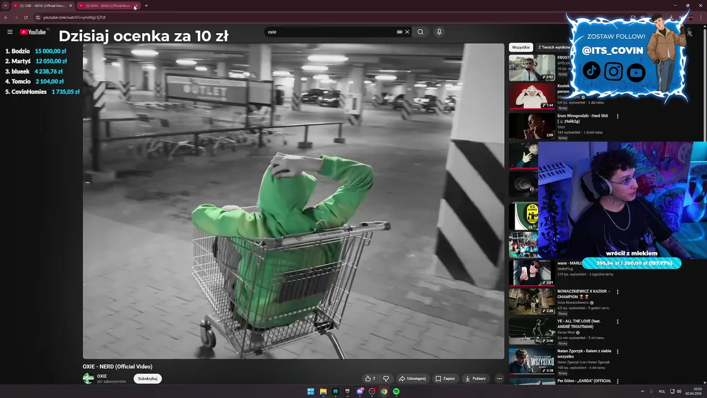
Task: Click the main video player
Action: (293, 201)
